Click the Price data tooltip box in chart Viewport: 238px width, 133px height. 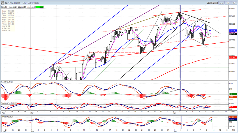pos(8,21)
